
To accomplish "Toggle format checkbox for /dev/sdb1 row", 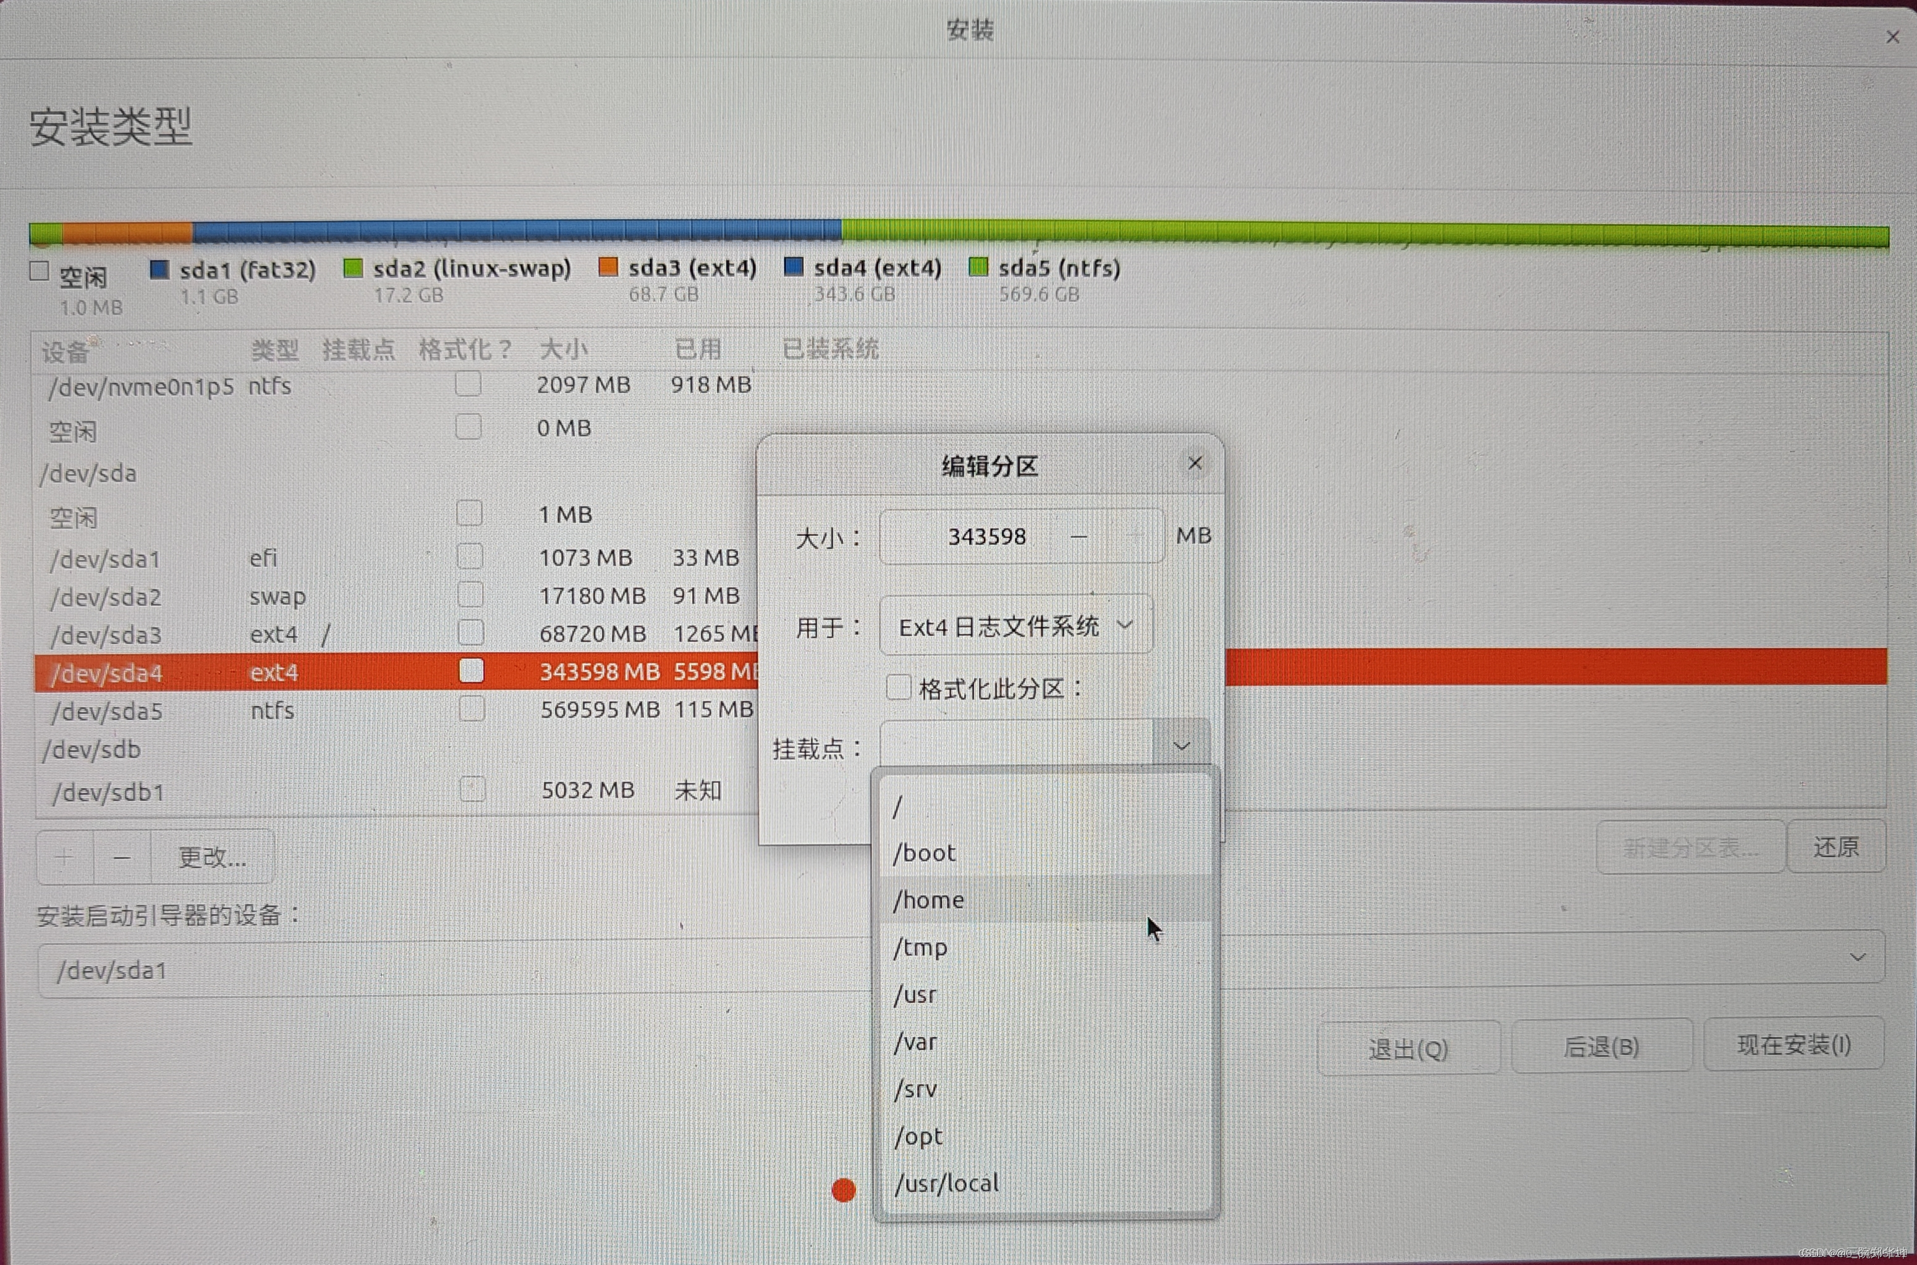I will coord(473,789).
